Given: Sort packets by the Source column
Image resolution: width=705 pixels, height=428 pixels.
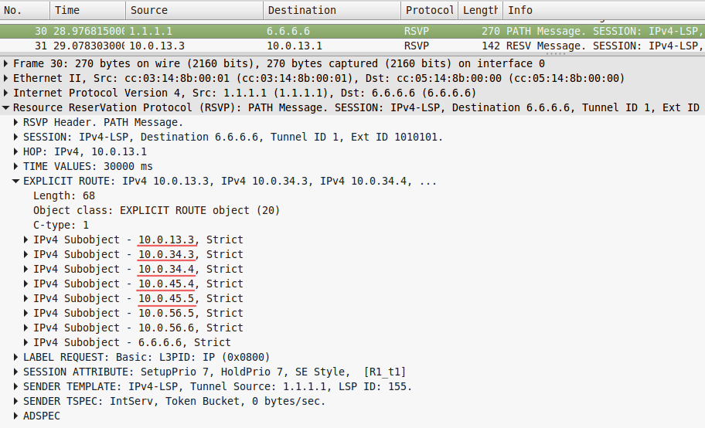Looking at the screenshot, I should (x=194, y=10).
